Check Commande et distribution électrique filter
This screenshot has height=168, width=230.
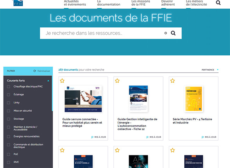tap(8, 145)
